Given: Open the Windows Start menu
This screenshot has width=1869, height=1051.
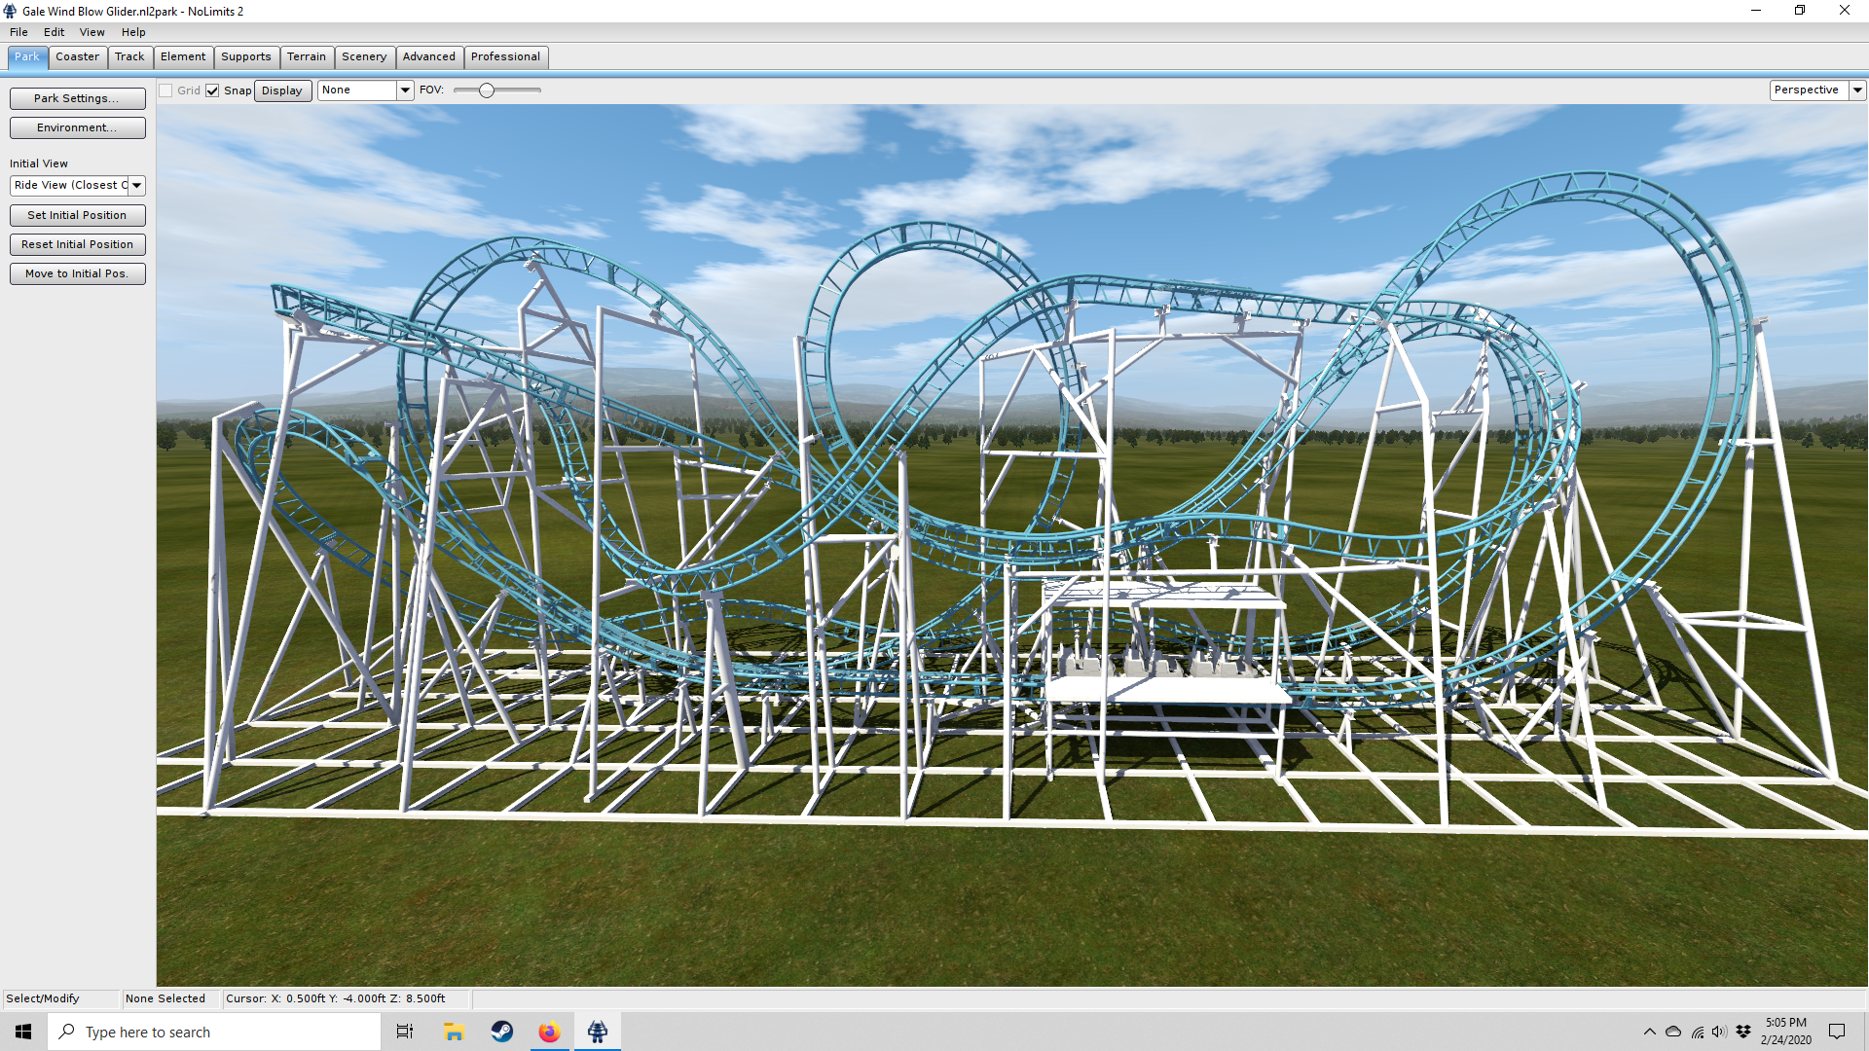Looking at the screenshot, I should coord(23,1032).
